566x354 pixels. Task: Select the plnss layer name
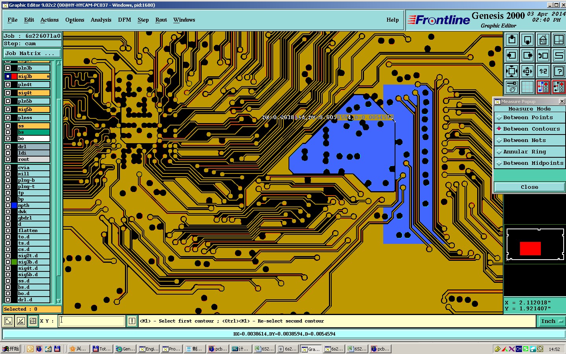tap(34, 118)
